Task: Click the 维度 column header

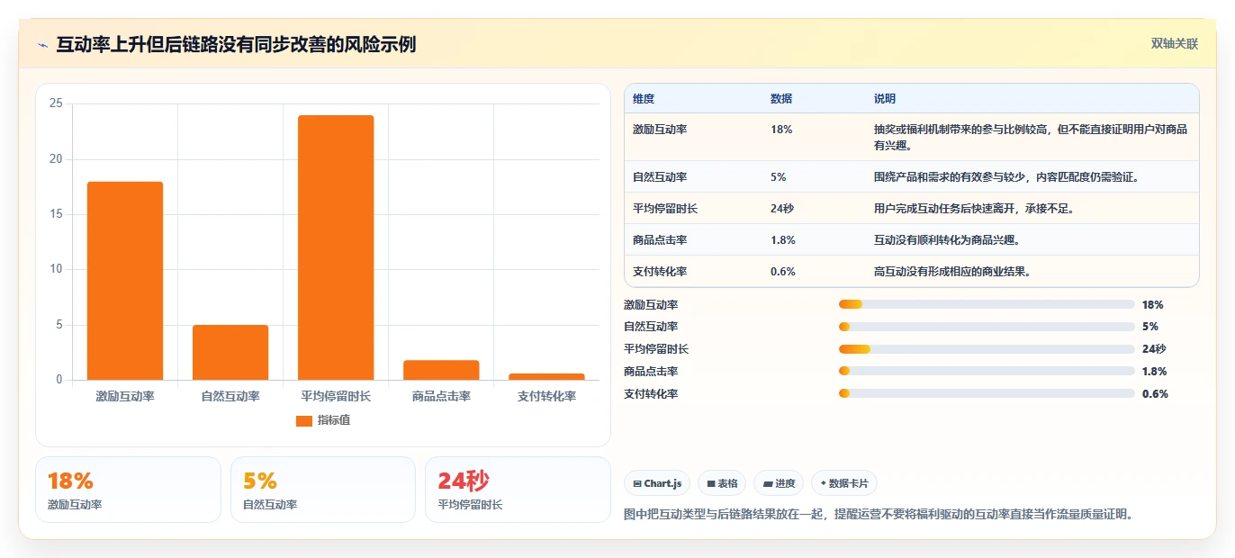Action: 644,98
